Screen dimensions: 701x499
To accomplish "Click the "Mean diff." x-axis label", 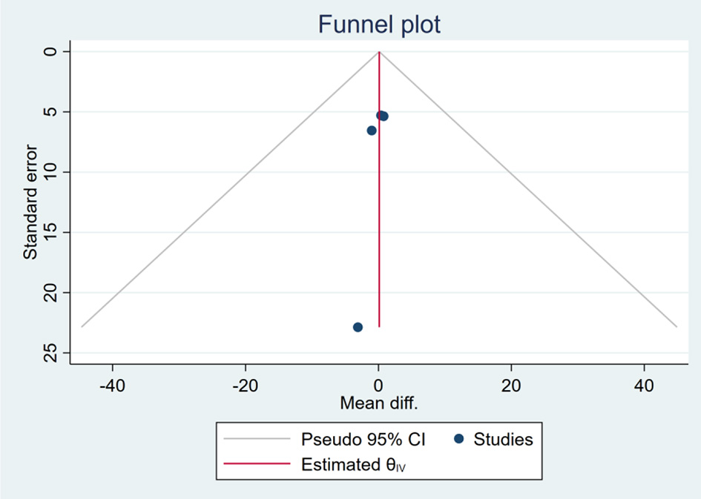I will pyautogui.click(x=378, y=403).
